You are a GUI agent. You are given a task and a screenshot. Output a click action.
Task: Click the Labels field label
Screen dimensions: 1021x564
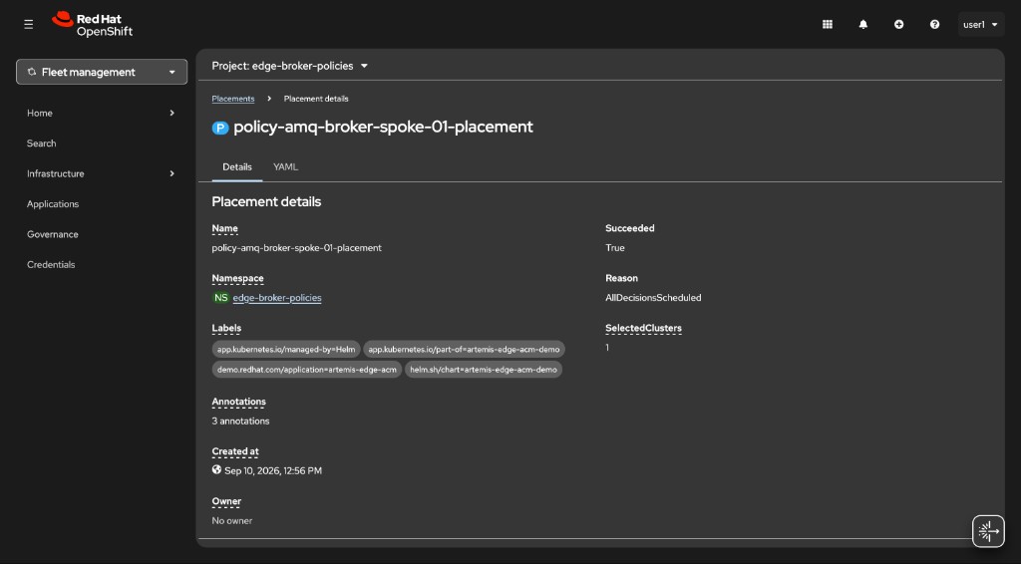226,329
